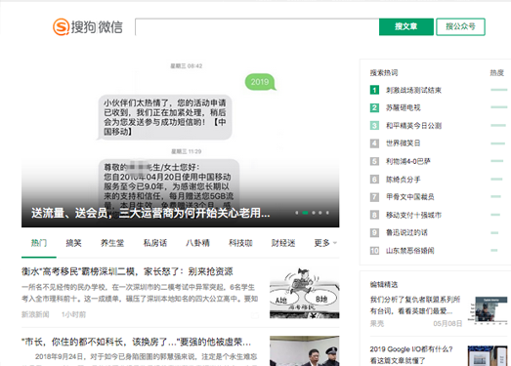Open hot search 山东禁恶俗婚闹
Viewport: 511px width, 366px height.
[410, 251]
